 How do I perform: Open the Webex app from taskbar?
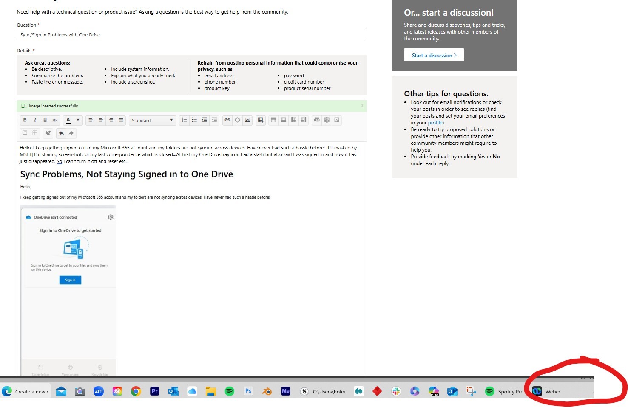[x=547, y=391]
